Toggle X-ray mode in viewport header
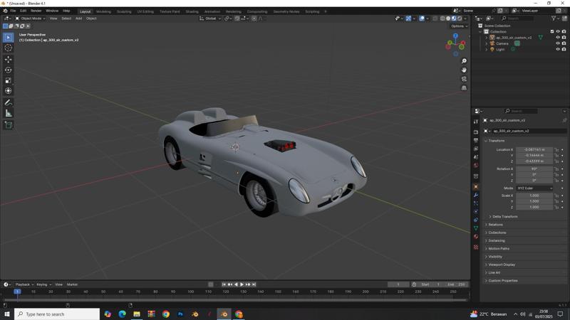570x320 pixels. tap(435, 18)
